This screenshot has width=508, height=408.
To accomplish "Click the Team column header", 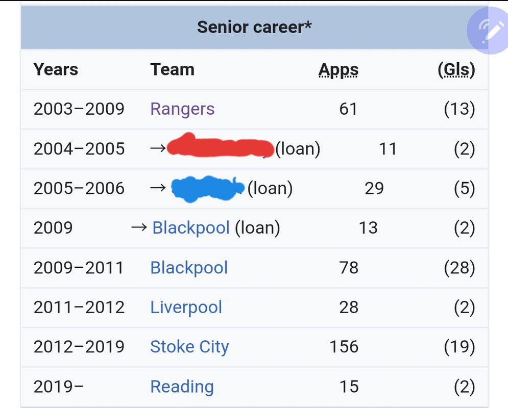I will [x=172, y=69].
